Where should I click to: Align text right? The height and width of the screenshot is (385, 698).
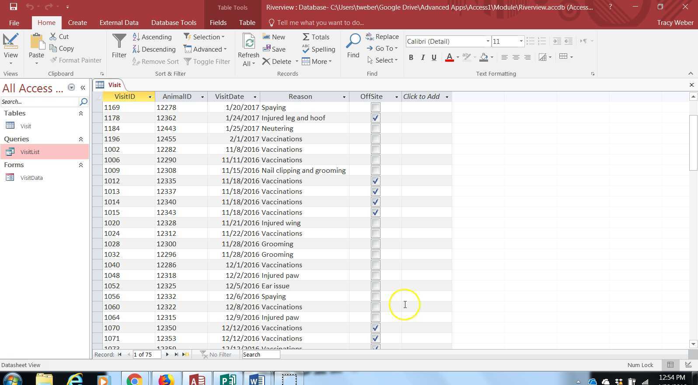[527, 57]
